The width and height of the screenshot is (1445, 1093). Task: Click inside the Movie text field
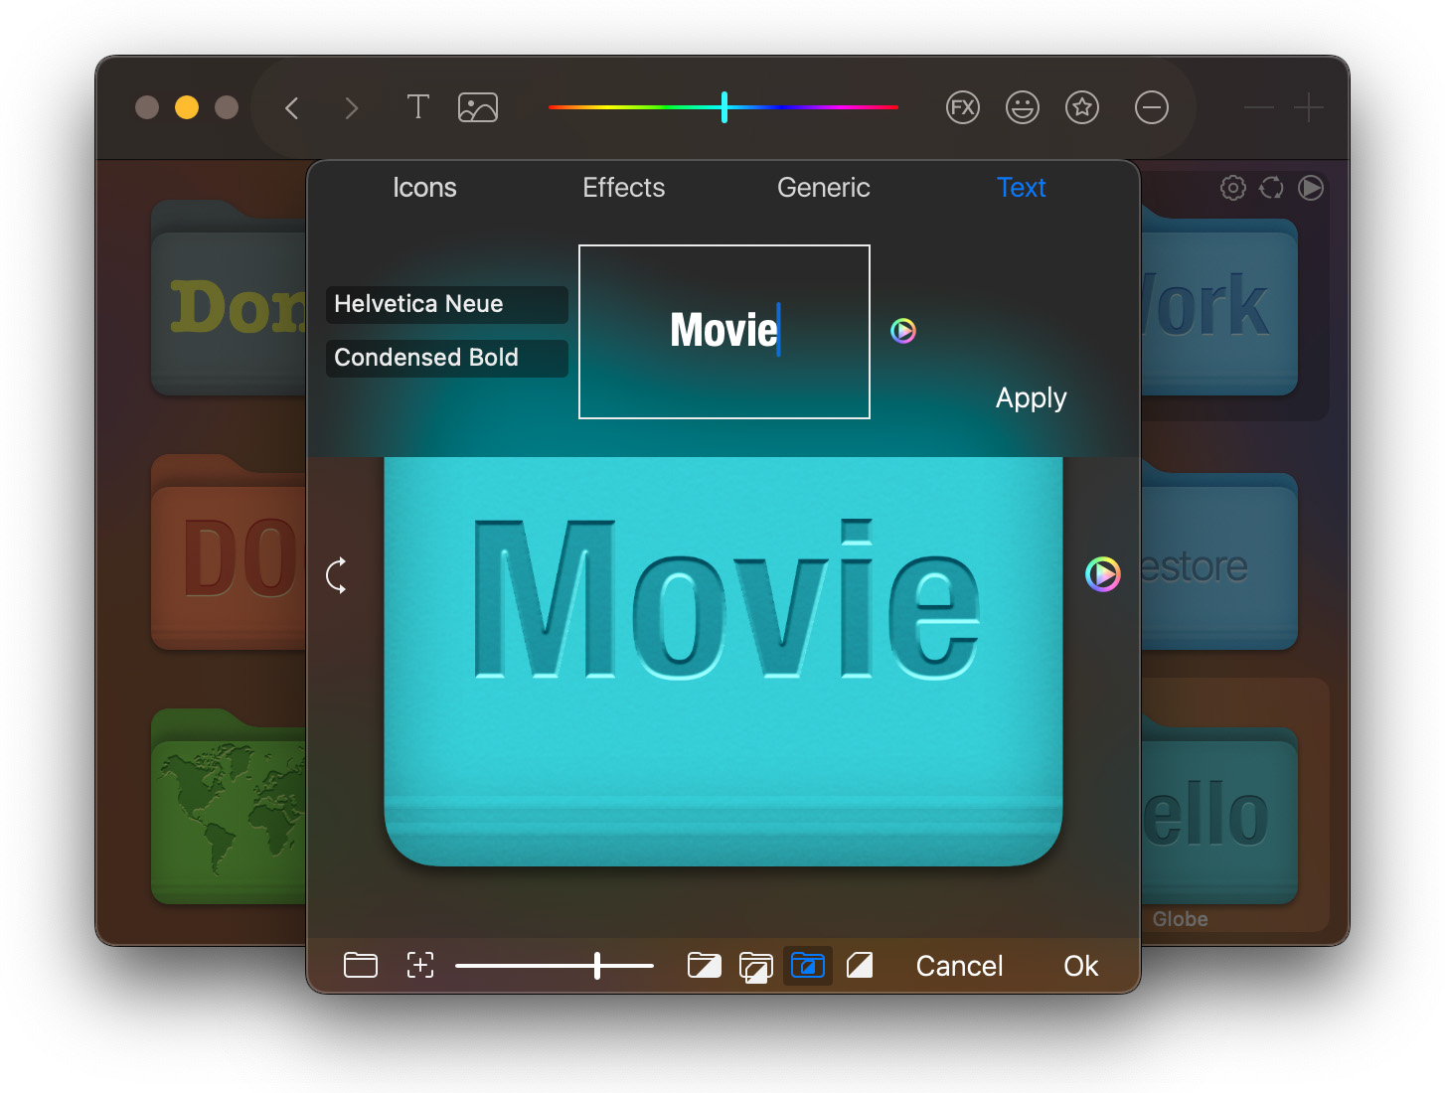(723, 332)
